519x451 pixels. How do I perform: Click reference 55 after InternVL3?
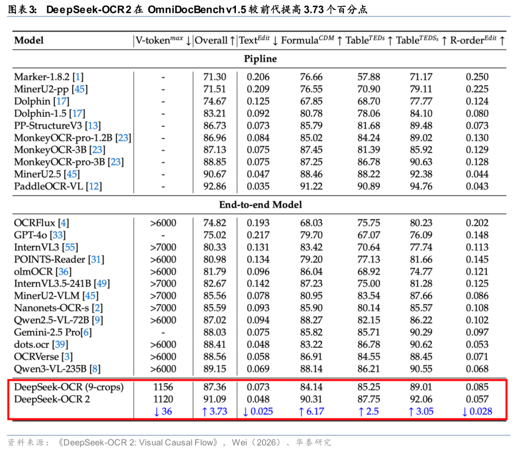(x=70, y=247)
